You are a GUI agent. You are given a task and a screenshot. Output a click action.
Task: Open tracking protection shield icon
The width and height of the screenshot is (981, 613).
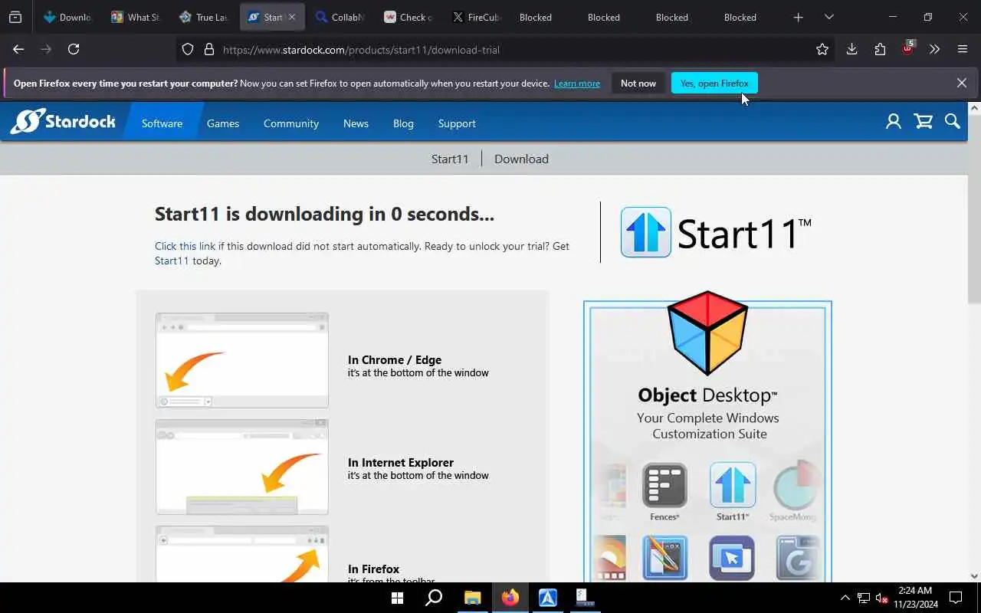[x=188, y=50]
